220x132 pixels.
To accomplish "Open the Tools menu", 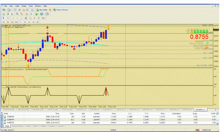I will 31,6.
